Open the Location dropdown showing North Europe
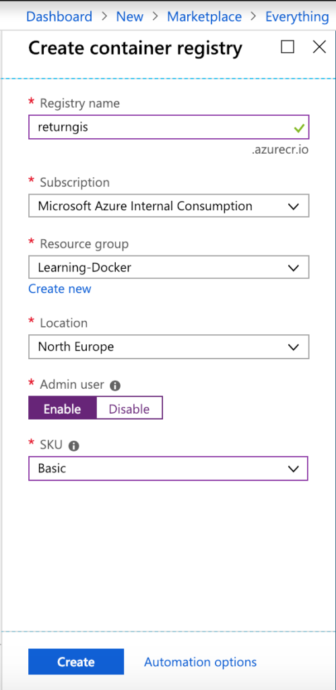The image size is (336, 690). (x=169, y=346)
